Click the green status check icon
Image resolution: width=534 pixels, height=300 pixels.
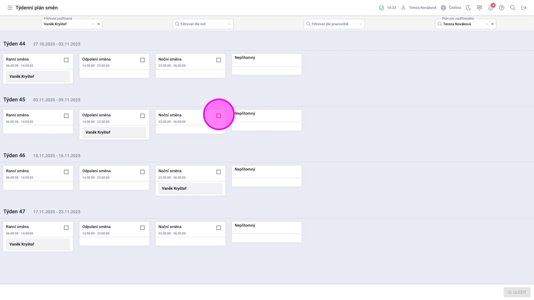coord(381,8)
